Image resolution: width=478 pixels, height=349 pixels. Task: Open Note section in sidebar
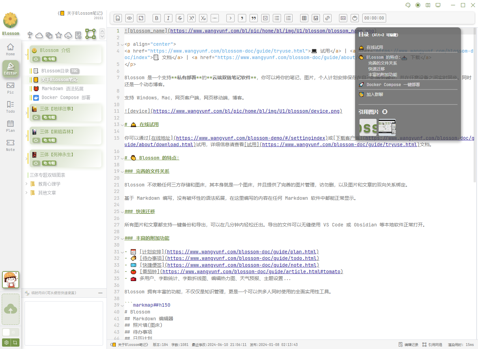11,145
